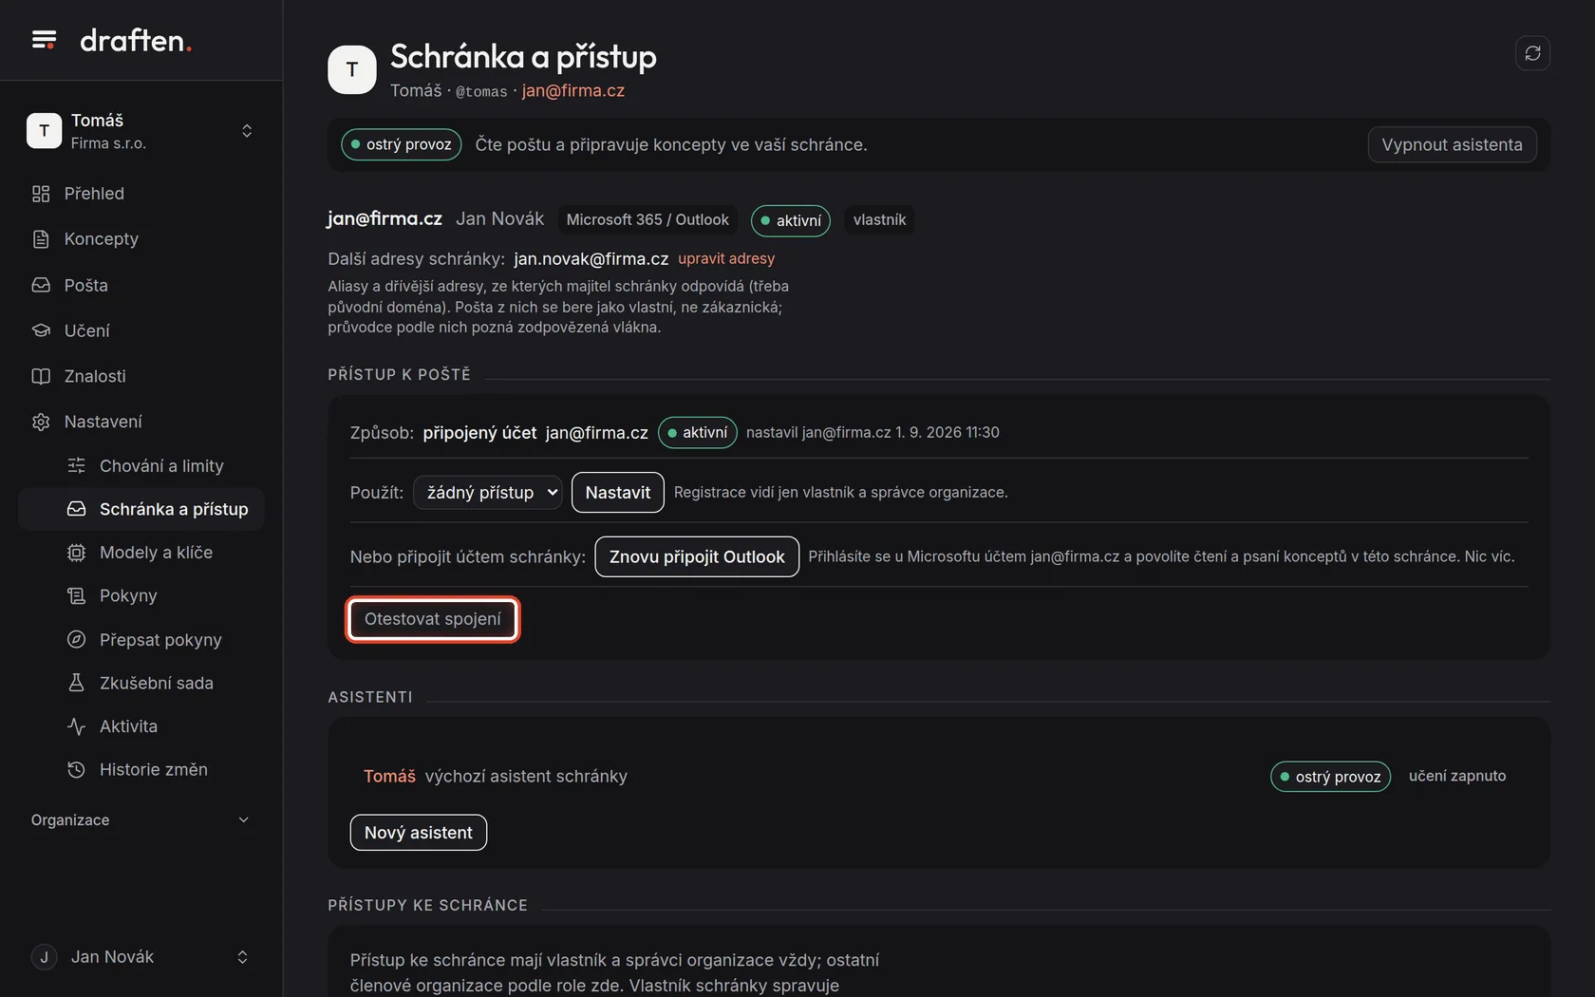
Task: Open the žádný přístup access dropdown
Action: click(x=488, y=492)
